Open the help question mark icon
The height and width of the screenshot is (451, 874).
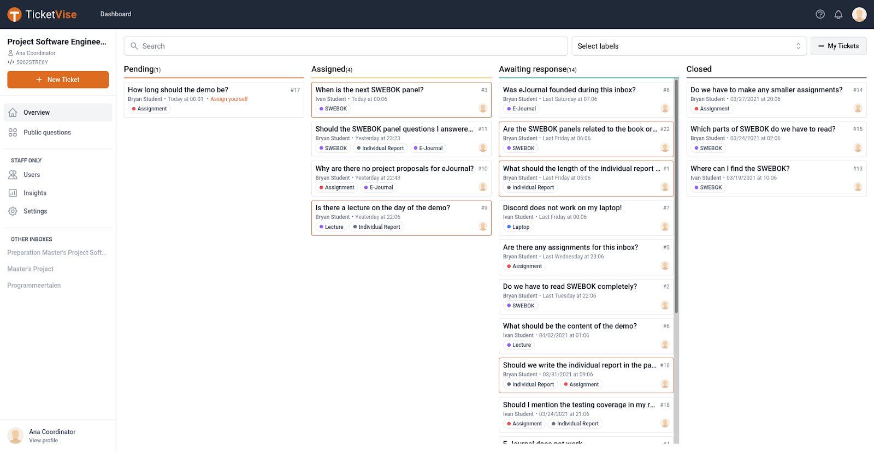tap(820, 14)
